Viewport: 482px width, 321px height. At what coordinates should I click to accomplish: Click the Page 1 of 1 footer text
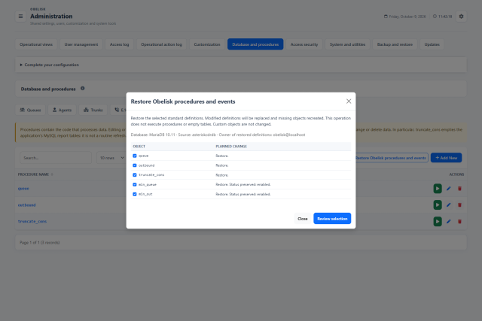pos(40,242)
